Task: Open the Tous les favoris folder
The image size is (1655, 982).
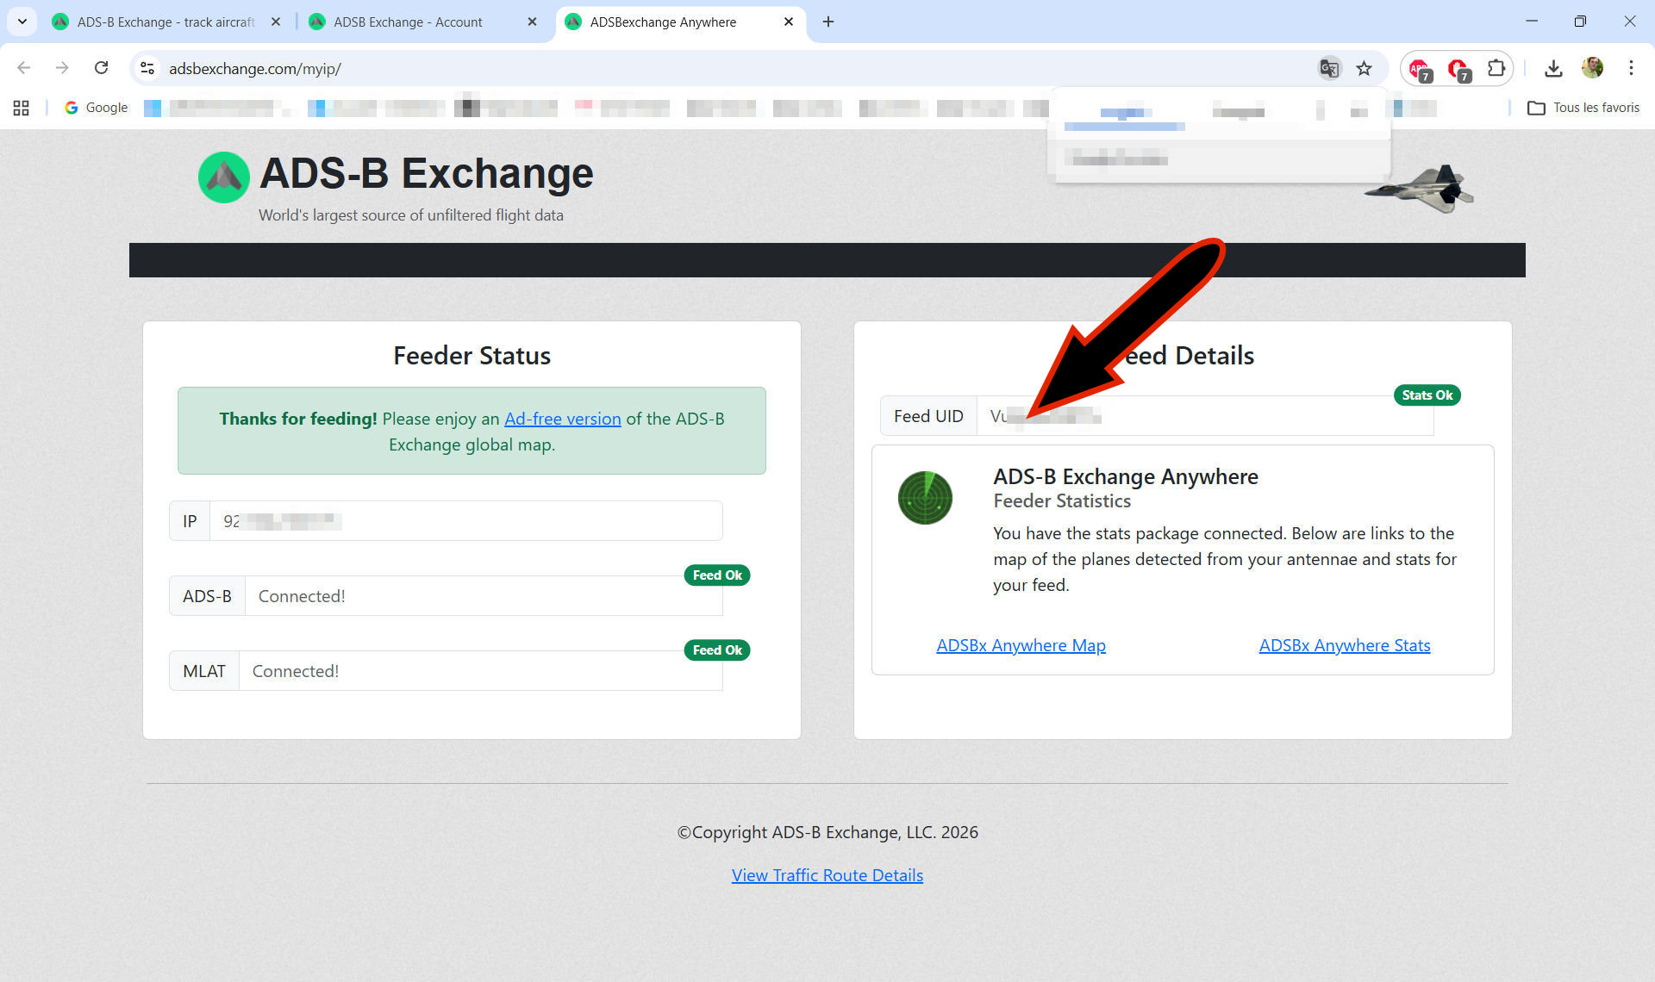Action: (x=1583, y=108)
